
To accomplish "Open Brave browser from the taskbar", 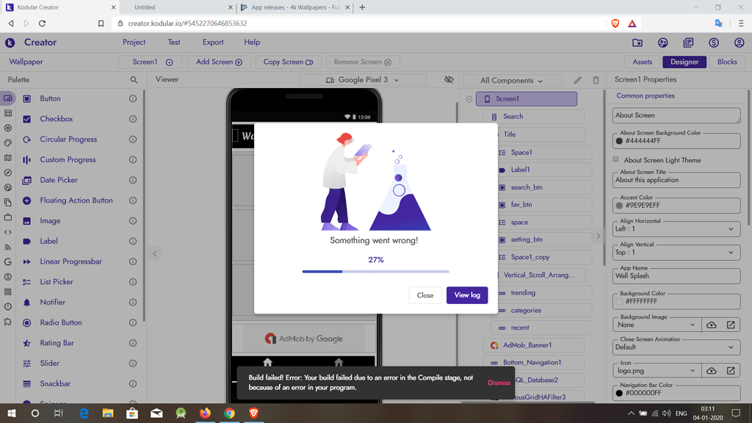I will pyautogui.click(x=253, y=413).
